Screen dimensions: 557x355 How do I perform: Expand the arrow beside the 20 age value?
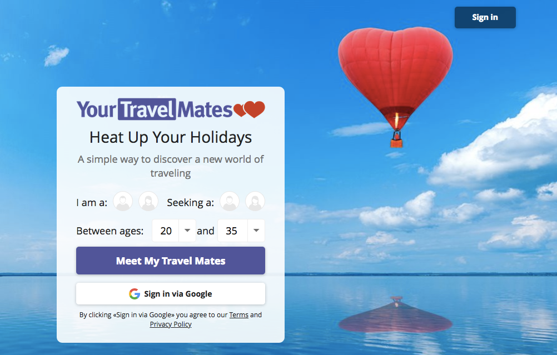click(187, 231)
